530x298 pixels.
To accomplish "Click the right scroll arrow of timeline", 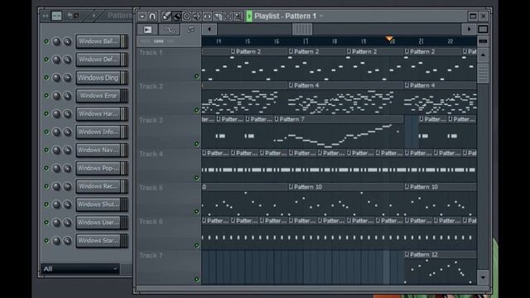I will point(469,30).
